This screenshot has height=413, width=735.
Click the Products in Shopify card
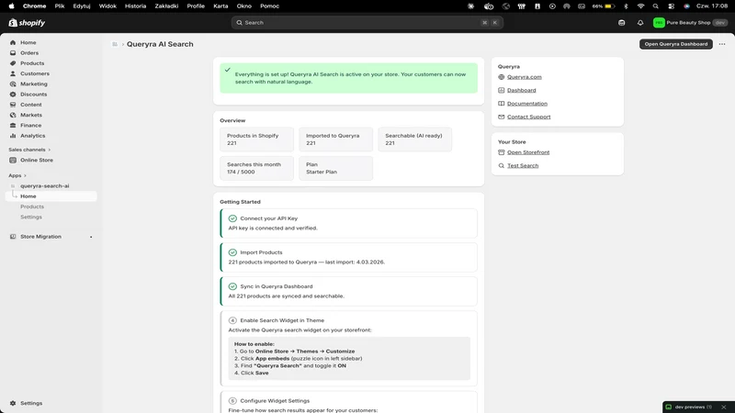(x=257, y=140)
